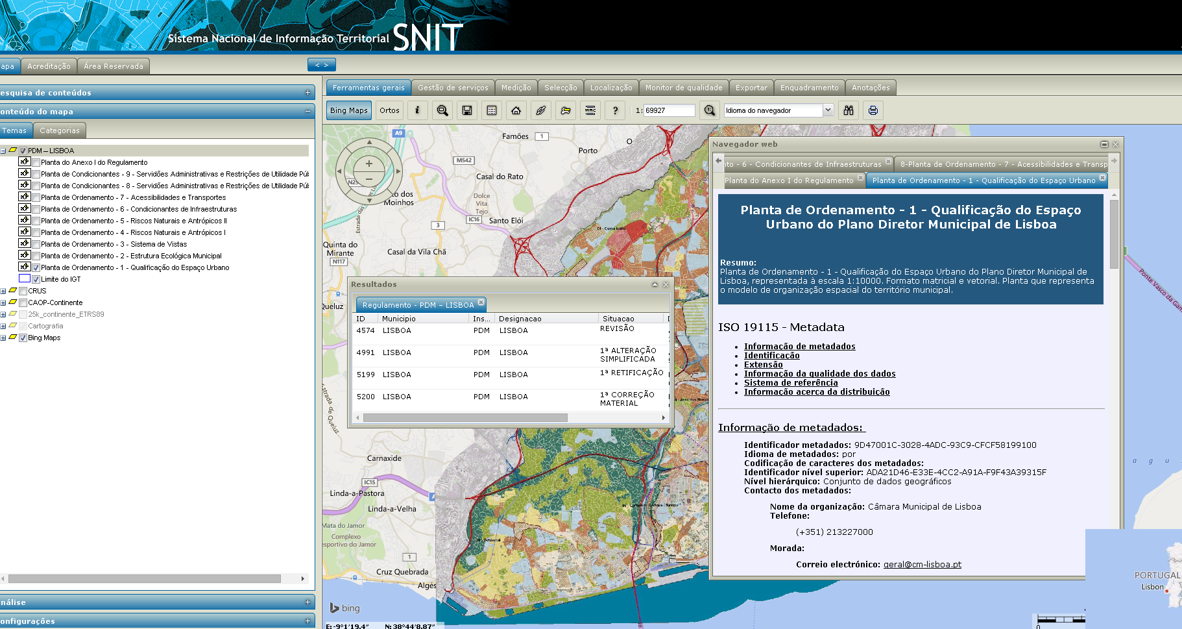Click the link/attachment icon in toolbar

541,110
